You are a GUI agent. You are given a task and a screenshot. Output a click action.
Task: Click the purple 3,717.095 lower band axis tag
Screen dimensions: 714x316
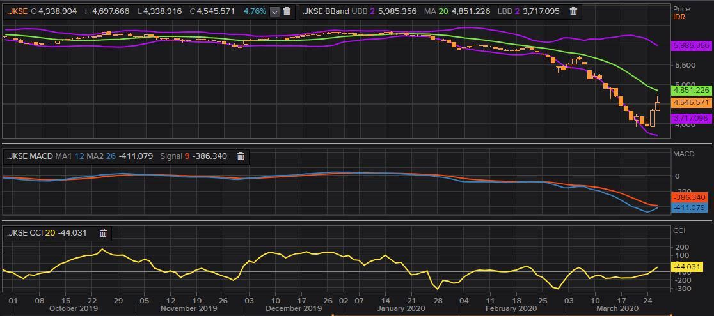coord(691,118)
